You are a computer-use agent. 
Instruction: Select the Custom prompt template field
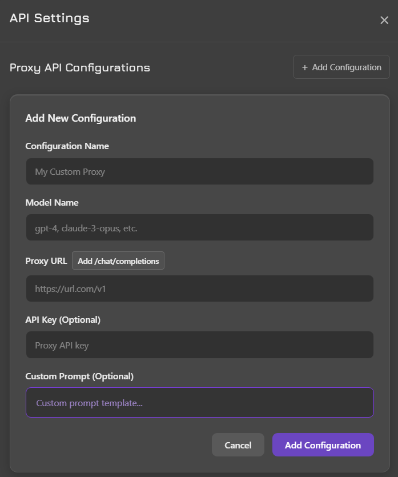[x=199, y=403]
